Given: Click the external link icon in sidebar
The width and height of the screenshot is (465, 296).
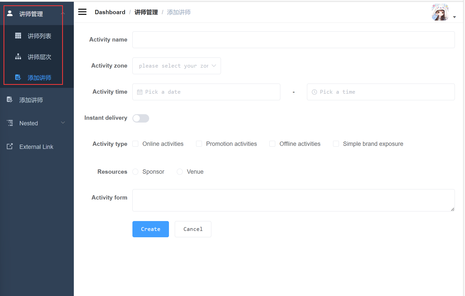Looking at the screenshot, I should pos(10,147).
